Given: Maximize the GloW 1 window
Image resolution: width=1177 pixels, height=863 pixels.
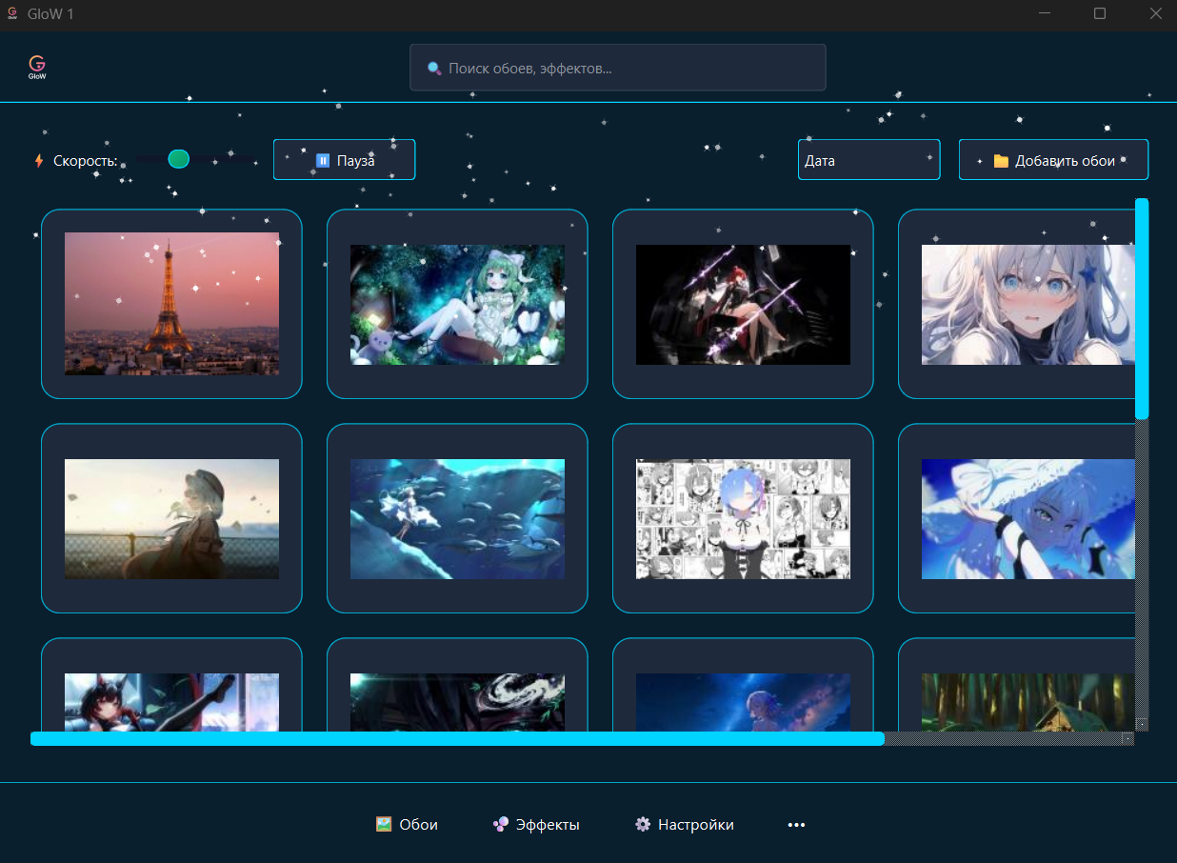Looking at the screenshot, I should click(1100, 14).
